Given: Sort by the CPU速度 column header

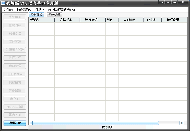Looking at the screenshot, I should tap(131, 20).
